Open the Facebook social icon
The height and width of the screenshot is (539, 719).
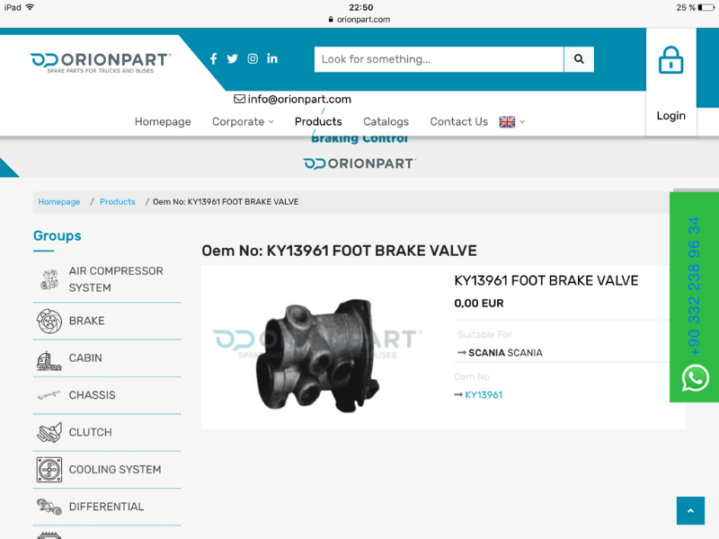213,59
